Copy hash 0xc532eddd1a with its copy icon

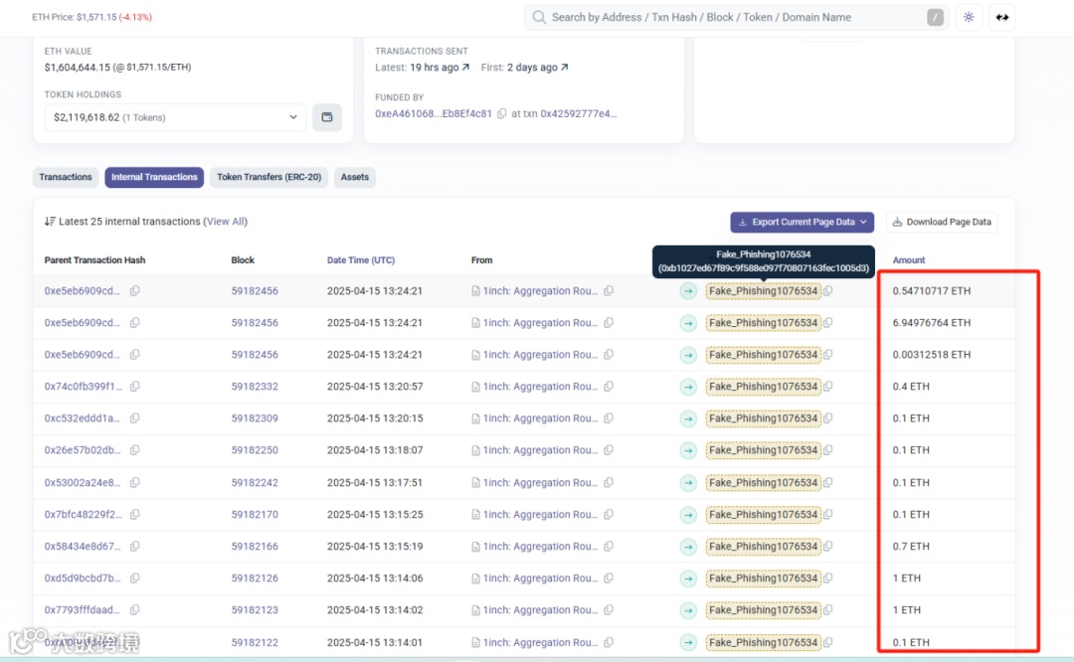coord(135,418)
